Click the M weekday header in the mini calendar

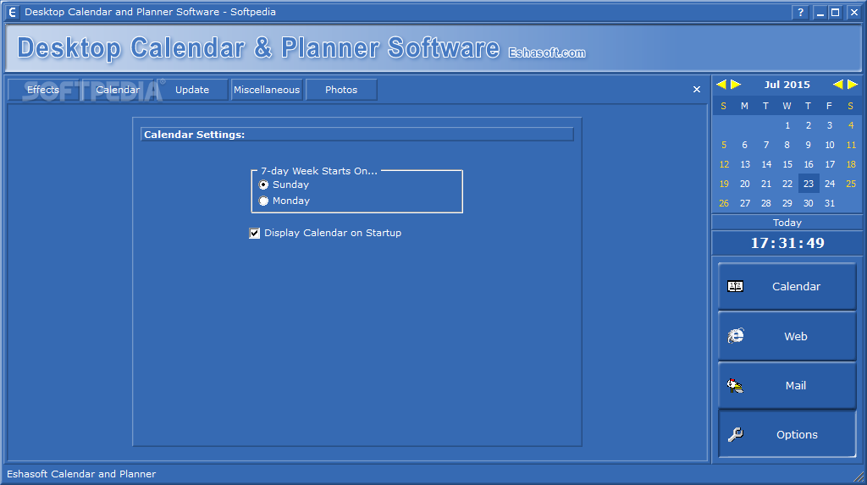coord(744,106)
